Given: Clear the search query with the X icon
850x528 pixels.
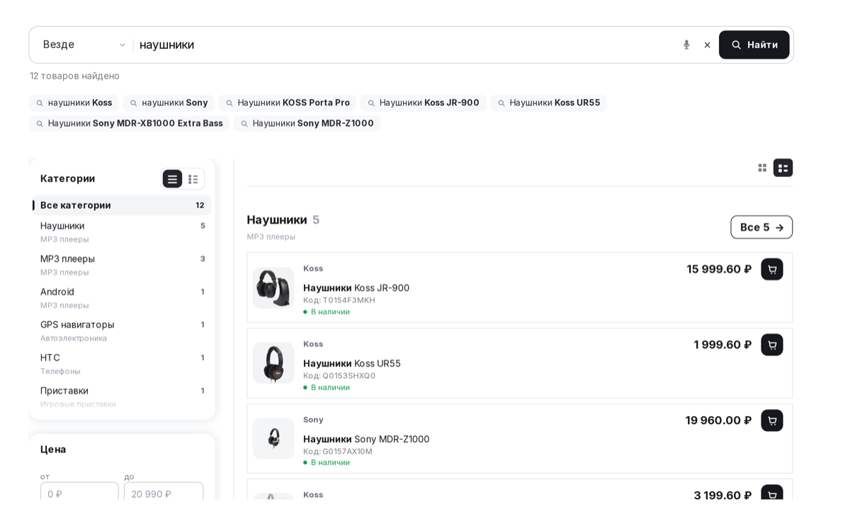Looking at the screenshot, I should [x=707, y=45].
